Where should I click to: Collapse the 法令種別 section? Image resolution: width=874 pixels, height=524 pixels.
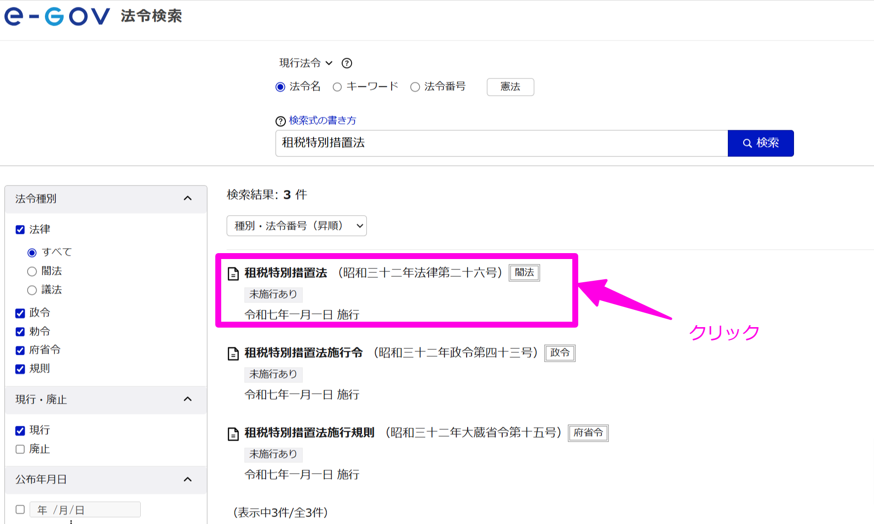[x=188, y=198]
